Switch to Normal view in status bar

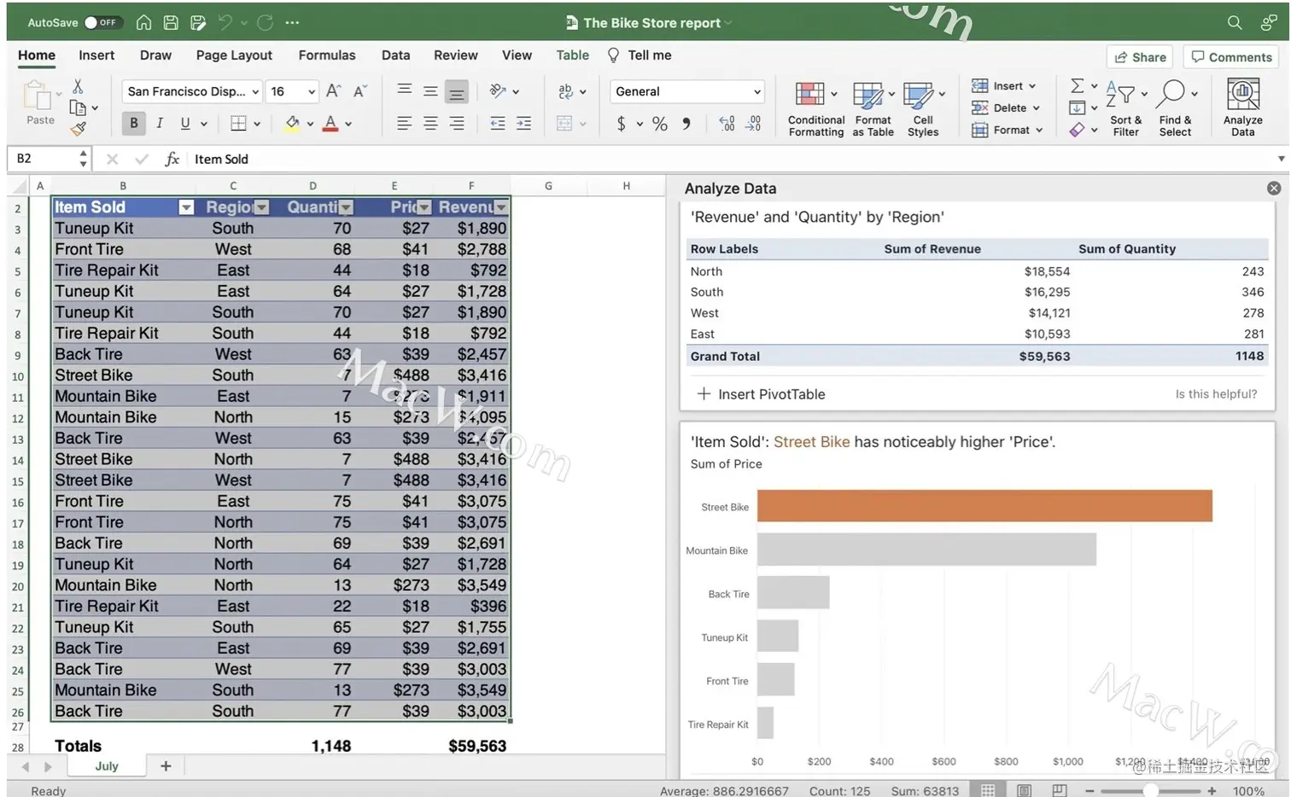pos(988,790)
